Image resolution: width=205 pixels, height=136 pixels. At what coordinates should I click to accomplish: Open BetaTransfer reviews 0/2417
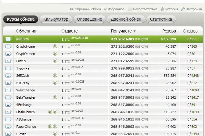pos(193,97)
